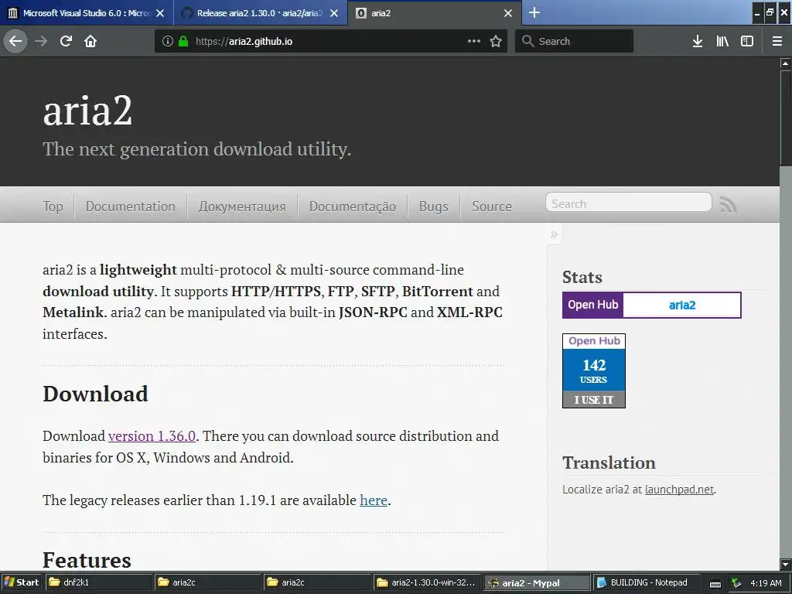Open the Windows Start button
Viewport: 792px width, 594px height.
[22, 582]
